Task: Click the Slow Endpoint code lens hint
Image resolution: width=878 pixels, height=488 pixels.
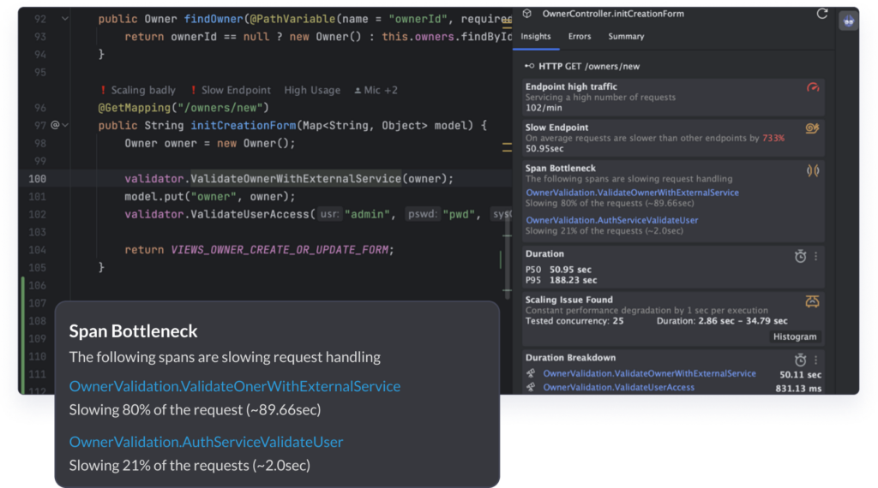Action: pos(230,90)
